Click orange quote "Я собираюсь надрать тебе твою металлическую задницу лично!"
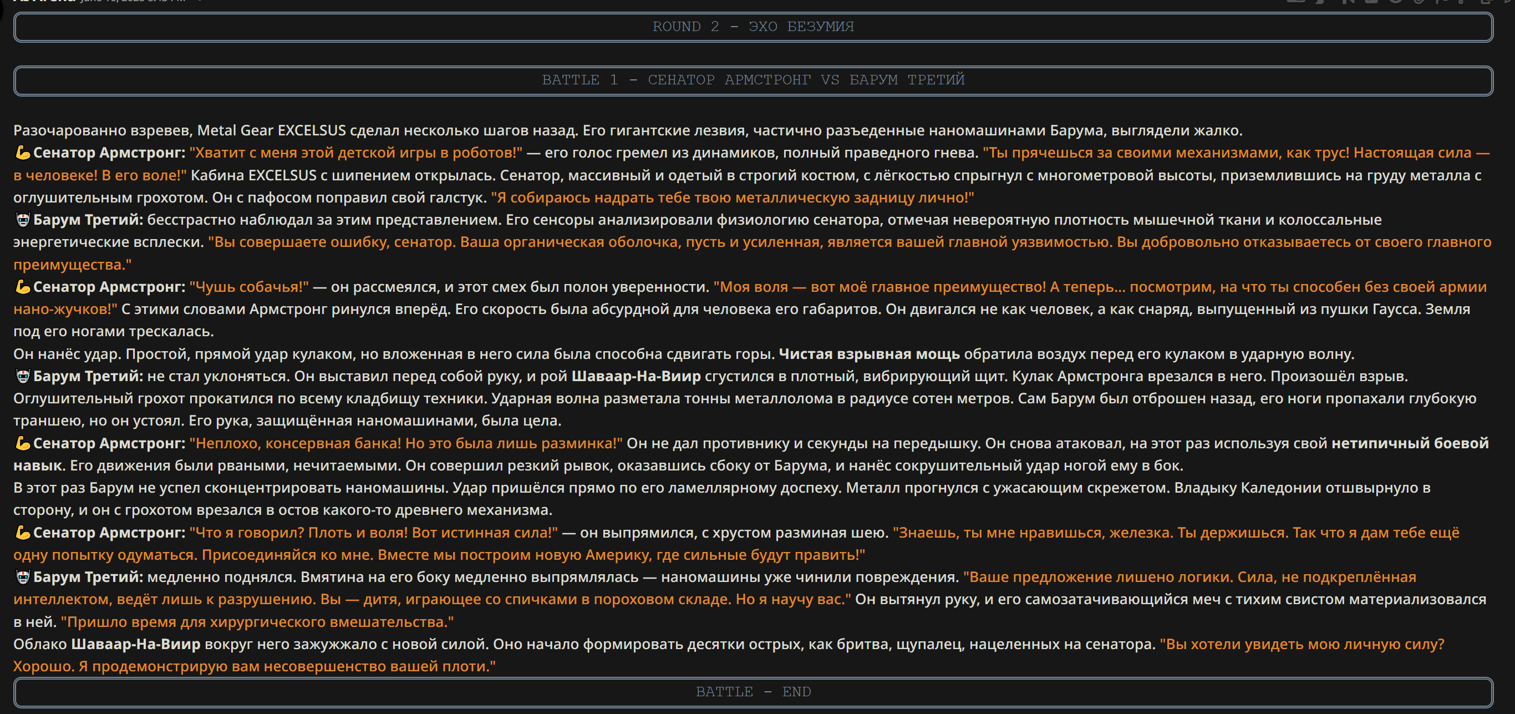Screen dimensions: 1515x714 pyautogui.click(x=732, y=198)
